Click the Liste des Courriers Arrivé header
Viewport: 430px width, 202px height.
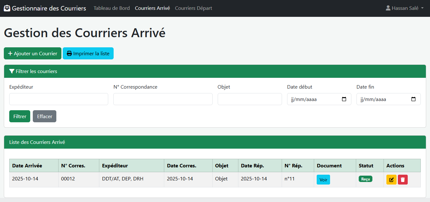click(x=215, y=142)
